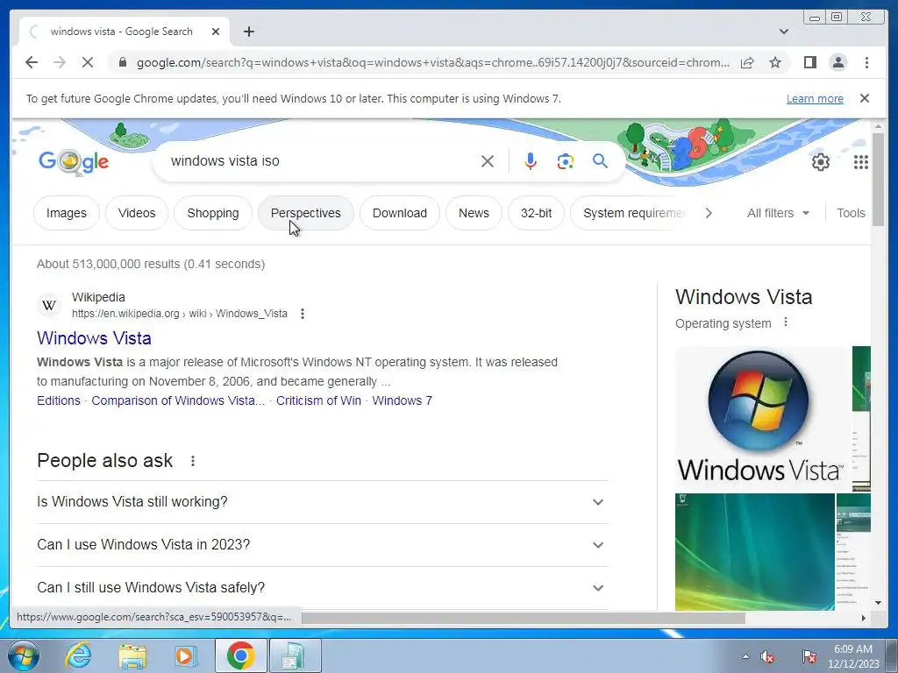The image size is (898, 673).
Task: Show hidden system tray icons
Action: [745, 656]
